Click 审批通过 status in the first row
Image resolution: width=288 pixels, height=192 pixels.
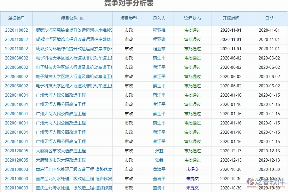click(x=192, y=30)
